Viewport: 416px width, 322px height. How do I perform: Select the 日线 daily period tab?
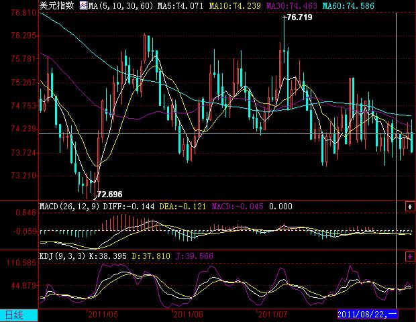(x=19, y=316)
